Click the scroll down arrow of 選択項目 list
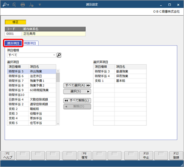 coord(58,124)
